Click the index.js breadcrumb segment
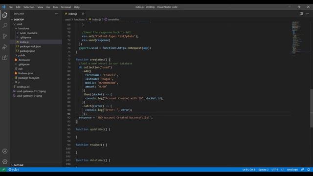The image size is (313, 176). click(95, 20)
